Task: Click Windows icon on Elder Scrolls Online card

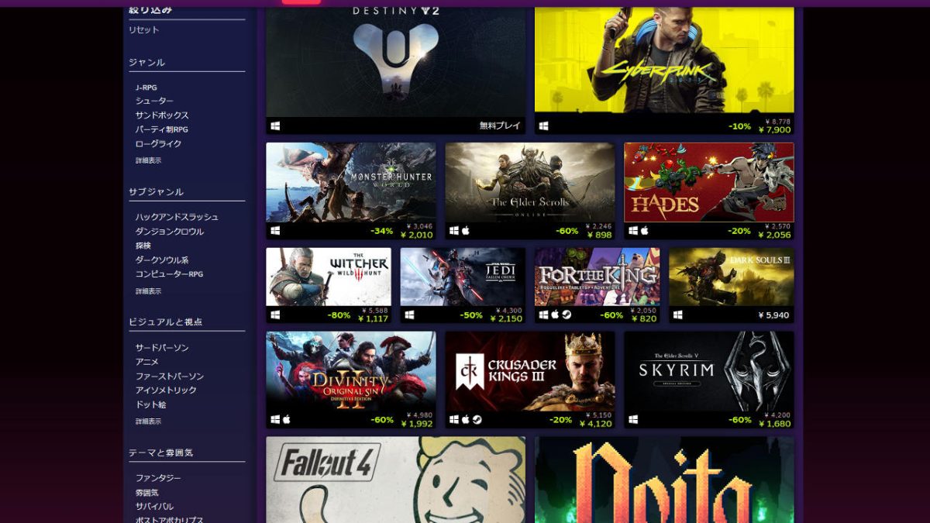Action: point(454,231)
